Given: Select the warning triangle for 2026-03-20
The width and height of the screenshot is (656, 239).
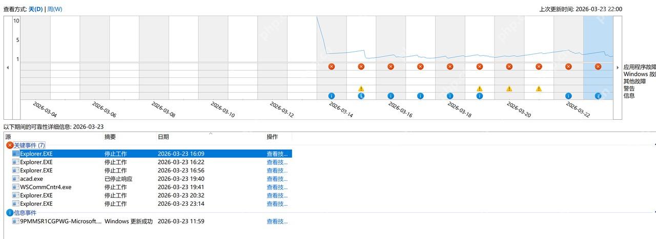Looking at the screenshot, I should 509,89.
